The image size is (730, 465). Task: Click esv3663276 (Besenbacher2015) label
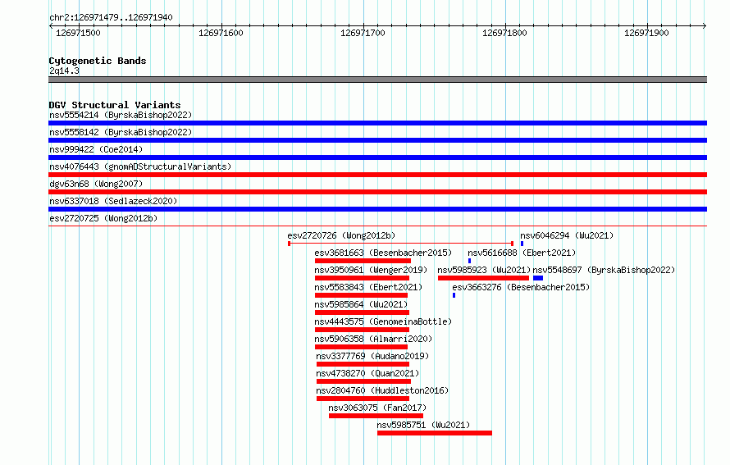click(x=521, y=287)
